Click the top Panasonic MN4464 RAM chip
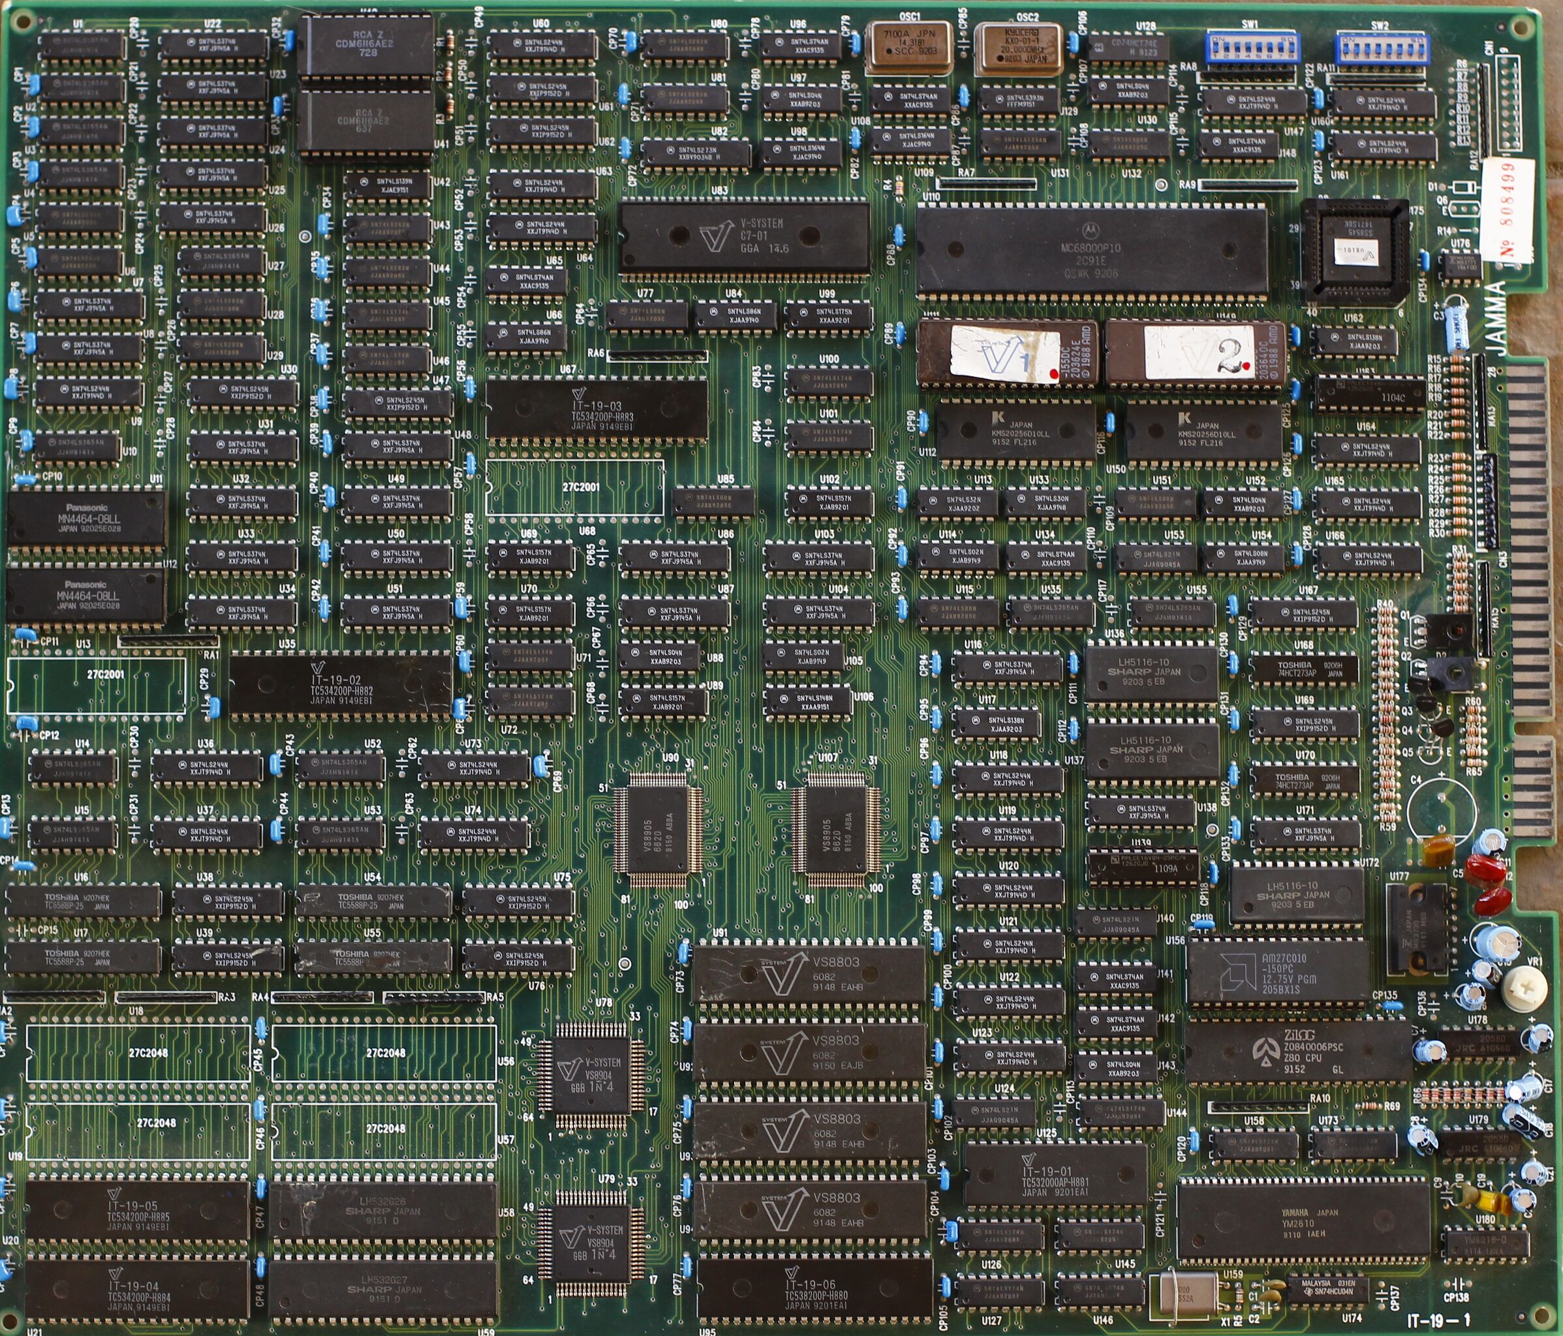 point(87,519)
